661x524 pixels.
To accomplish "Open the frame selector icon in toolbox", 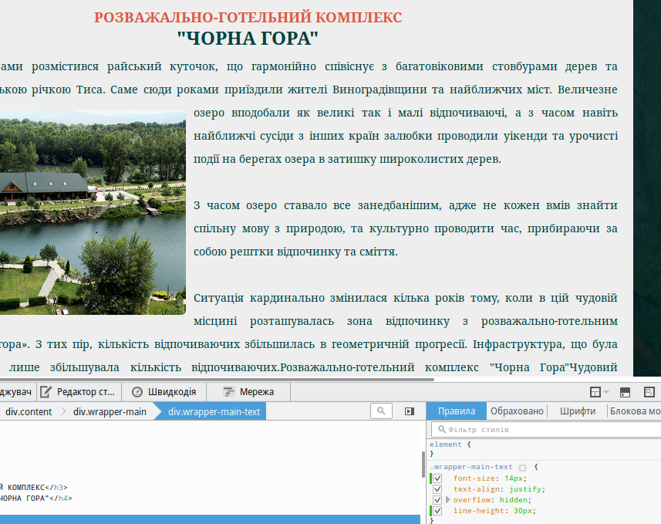I will point(596,392).
